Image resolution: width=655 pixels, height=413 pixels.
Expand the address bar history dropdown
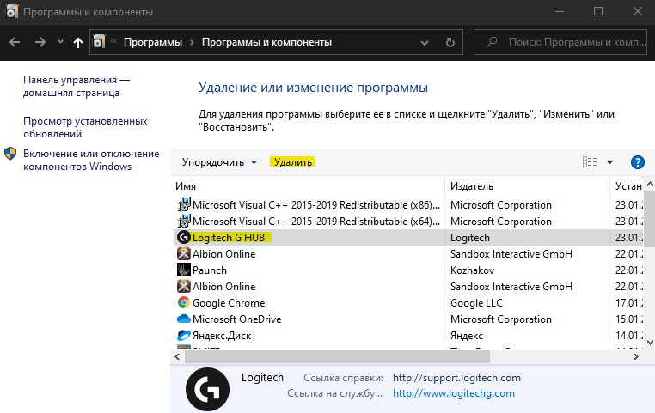(425, 43)
